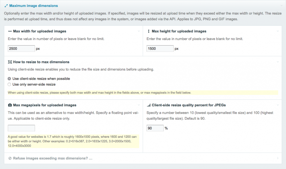Click the Max width input showing 2500
The width and height of the screenshot is (286, 169).
(21, 49)
